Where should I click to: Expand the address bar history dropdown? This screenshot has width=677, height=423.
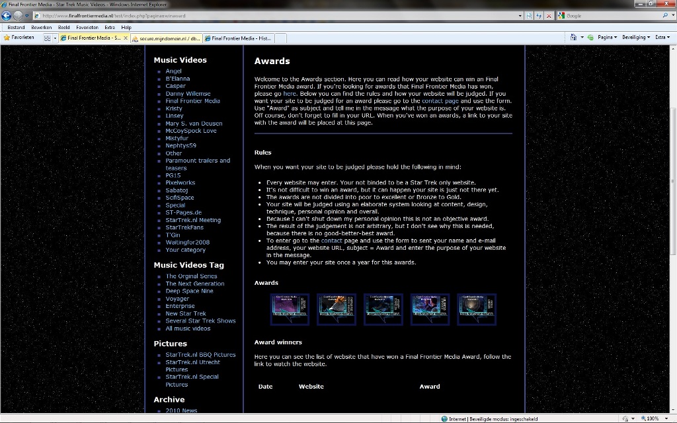pyautogui.click(x=520, y=16)
